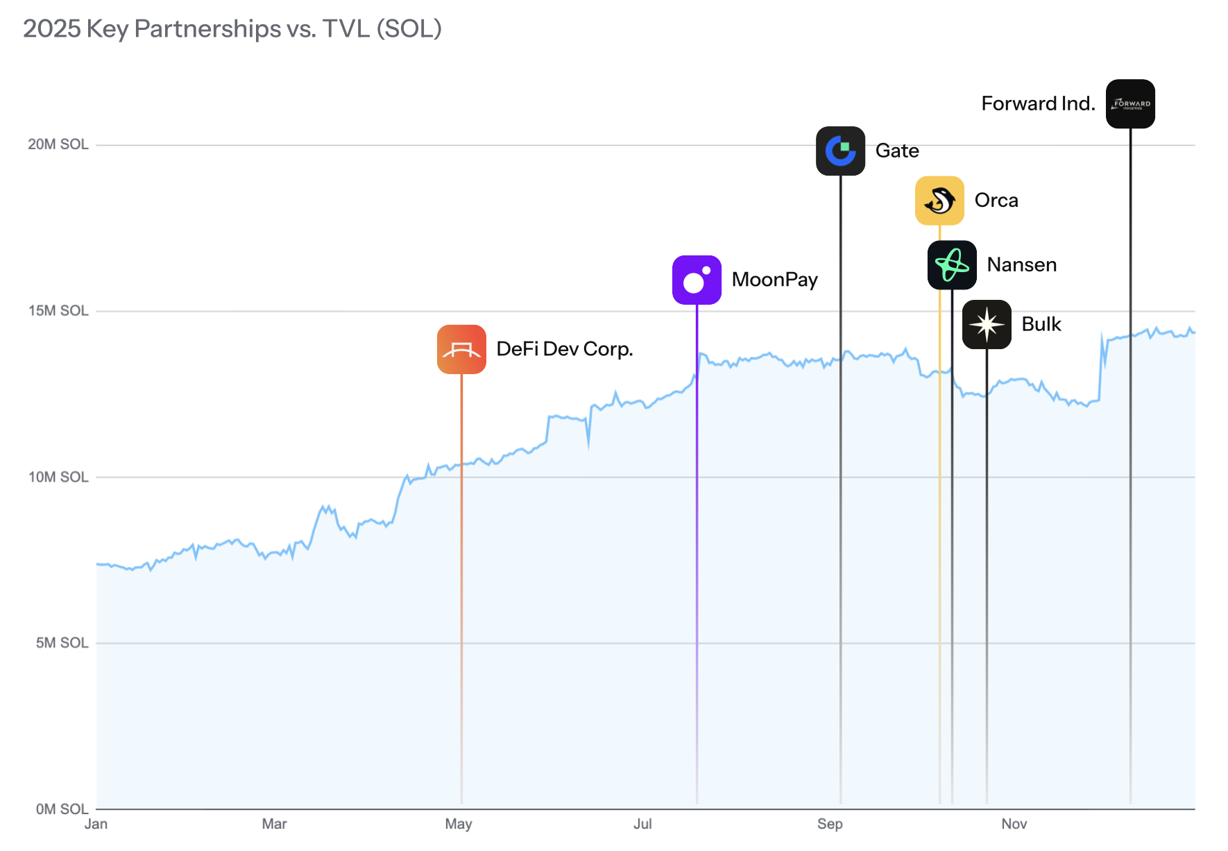Click the DeFi Dev Corp. orange icon
This screenshot has width=1228, height=851.
[461, 349]
